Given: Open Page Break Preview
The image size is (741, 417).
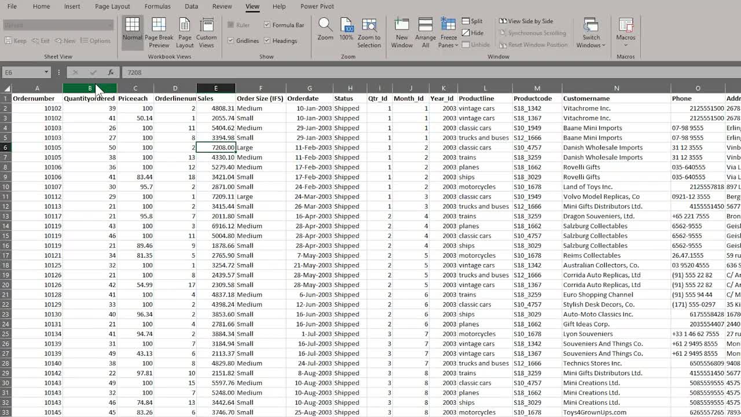Looking at the screenshot, I should (159, 32).
